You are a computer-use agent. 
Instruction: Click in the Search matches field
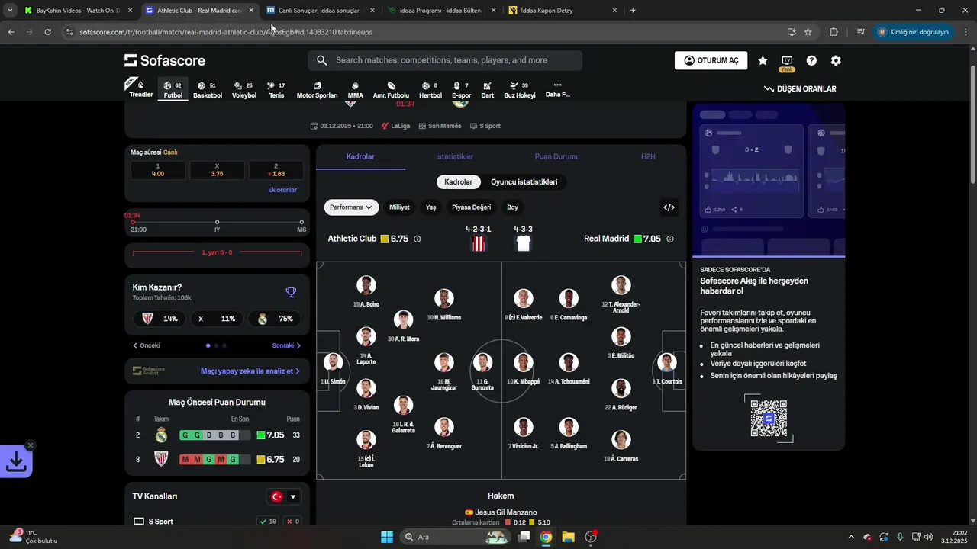coord(445,61)
